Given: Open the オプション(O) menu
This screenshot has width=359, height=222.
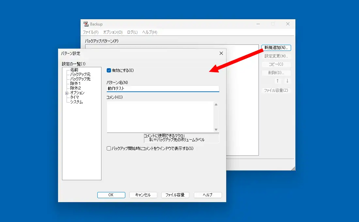Looking at the screenshot, I should (113, 32).
